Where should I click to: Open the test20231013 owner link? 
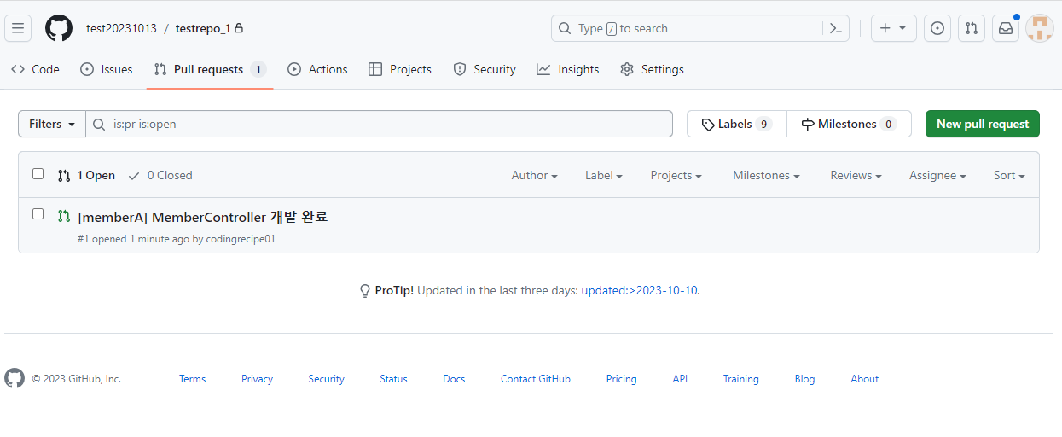tap(121, 28)
